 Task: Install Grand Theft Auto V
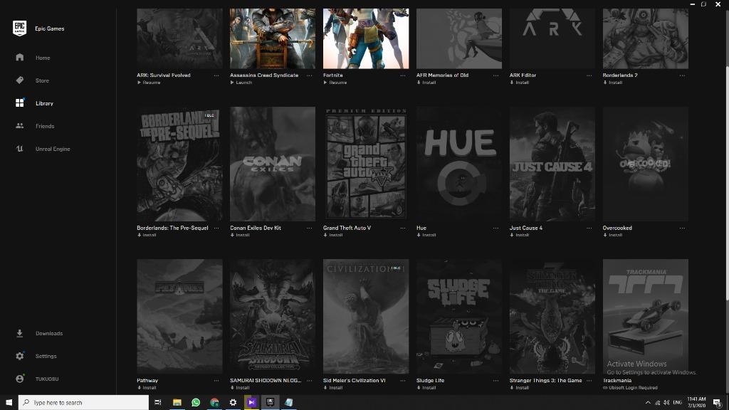pos(333,235)
